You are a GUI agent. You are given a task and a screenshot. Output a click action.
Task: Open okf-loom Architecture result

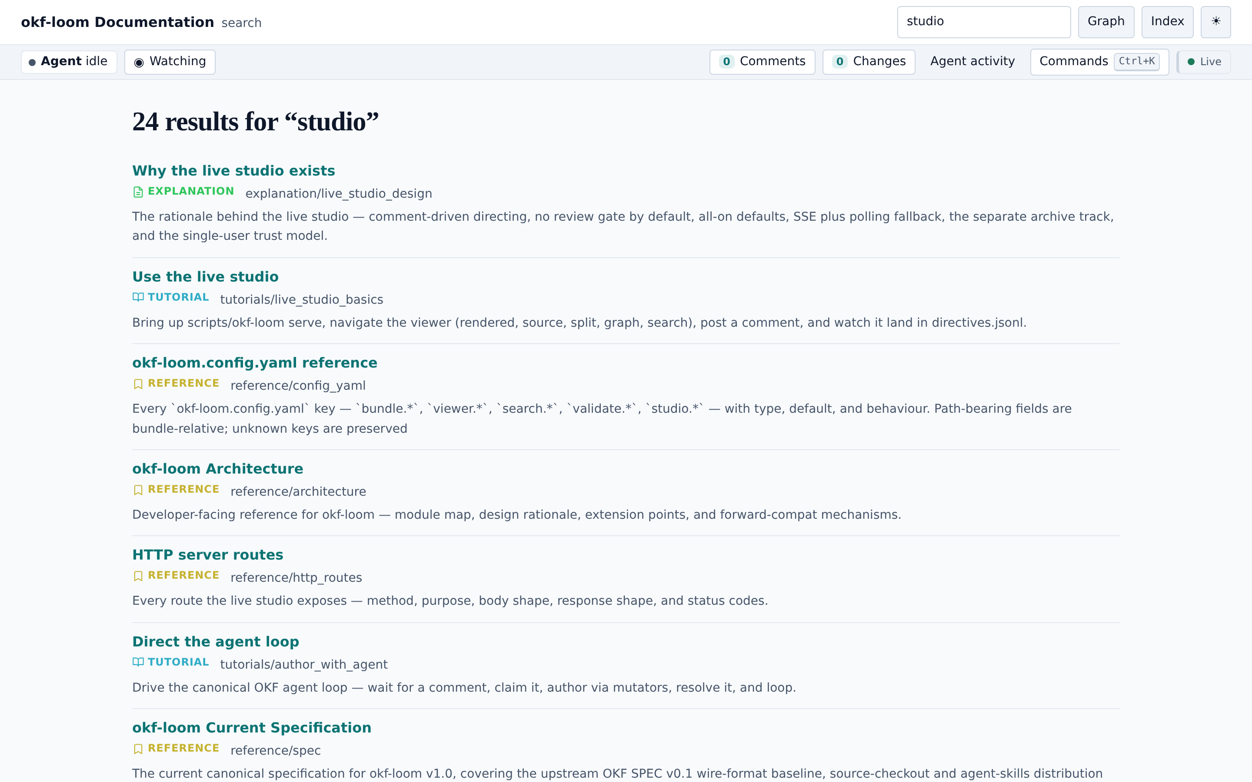click(x=218, y=469)
